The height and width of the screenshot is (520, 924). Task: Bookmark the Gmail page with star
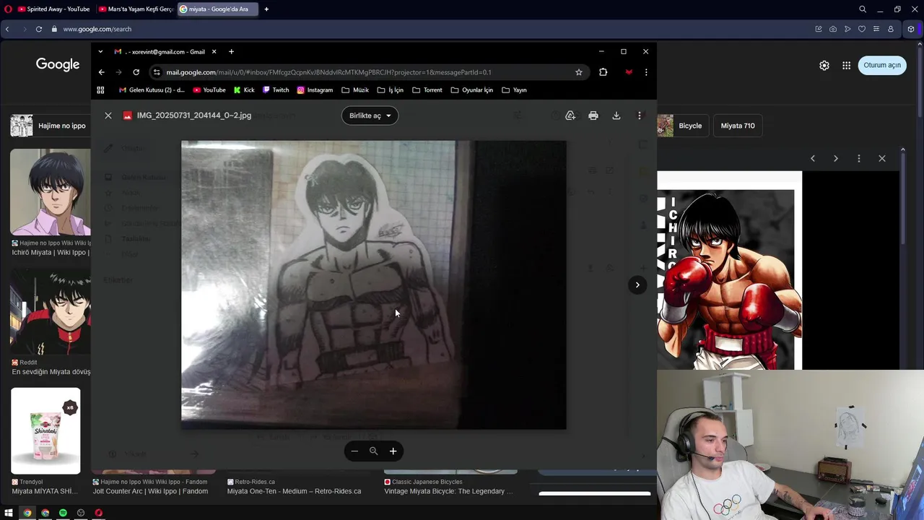tap(579, 72)
